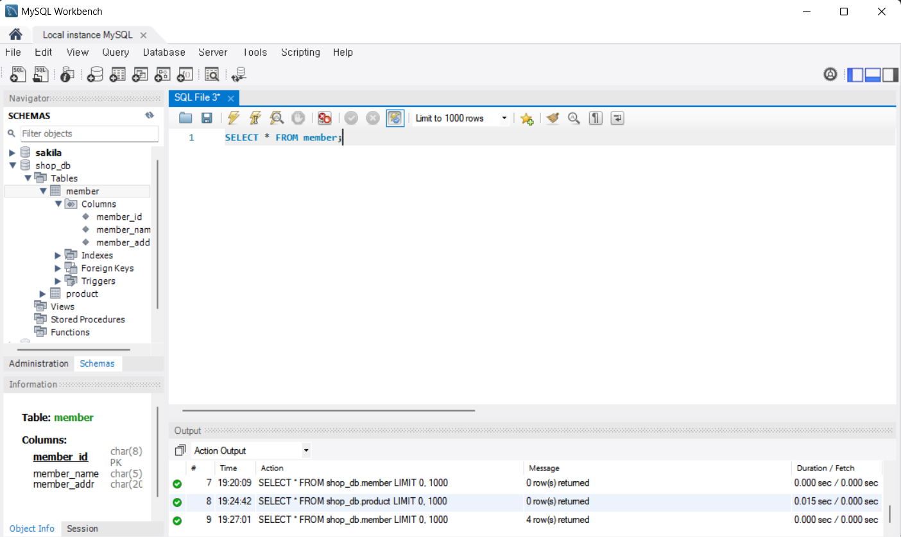Create a new view icon
The image size is (901, 537).
click(140, 74)
